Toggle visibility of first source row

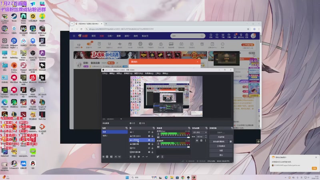pos(149,132)
